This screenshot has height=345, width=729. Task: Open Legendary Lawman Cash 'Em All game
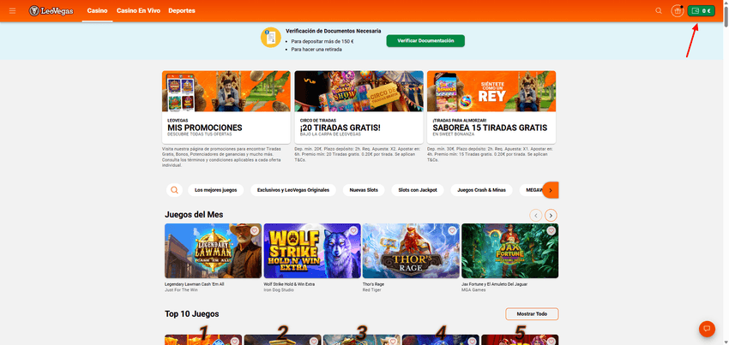pos(213,251)
